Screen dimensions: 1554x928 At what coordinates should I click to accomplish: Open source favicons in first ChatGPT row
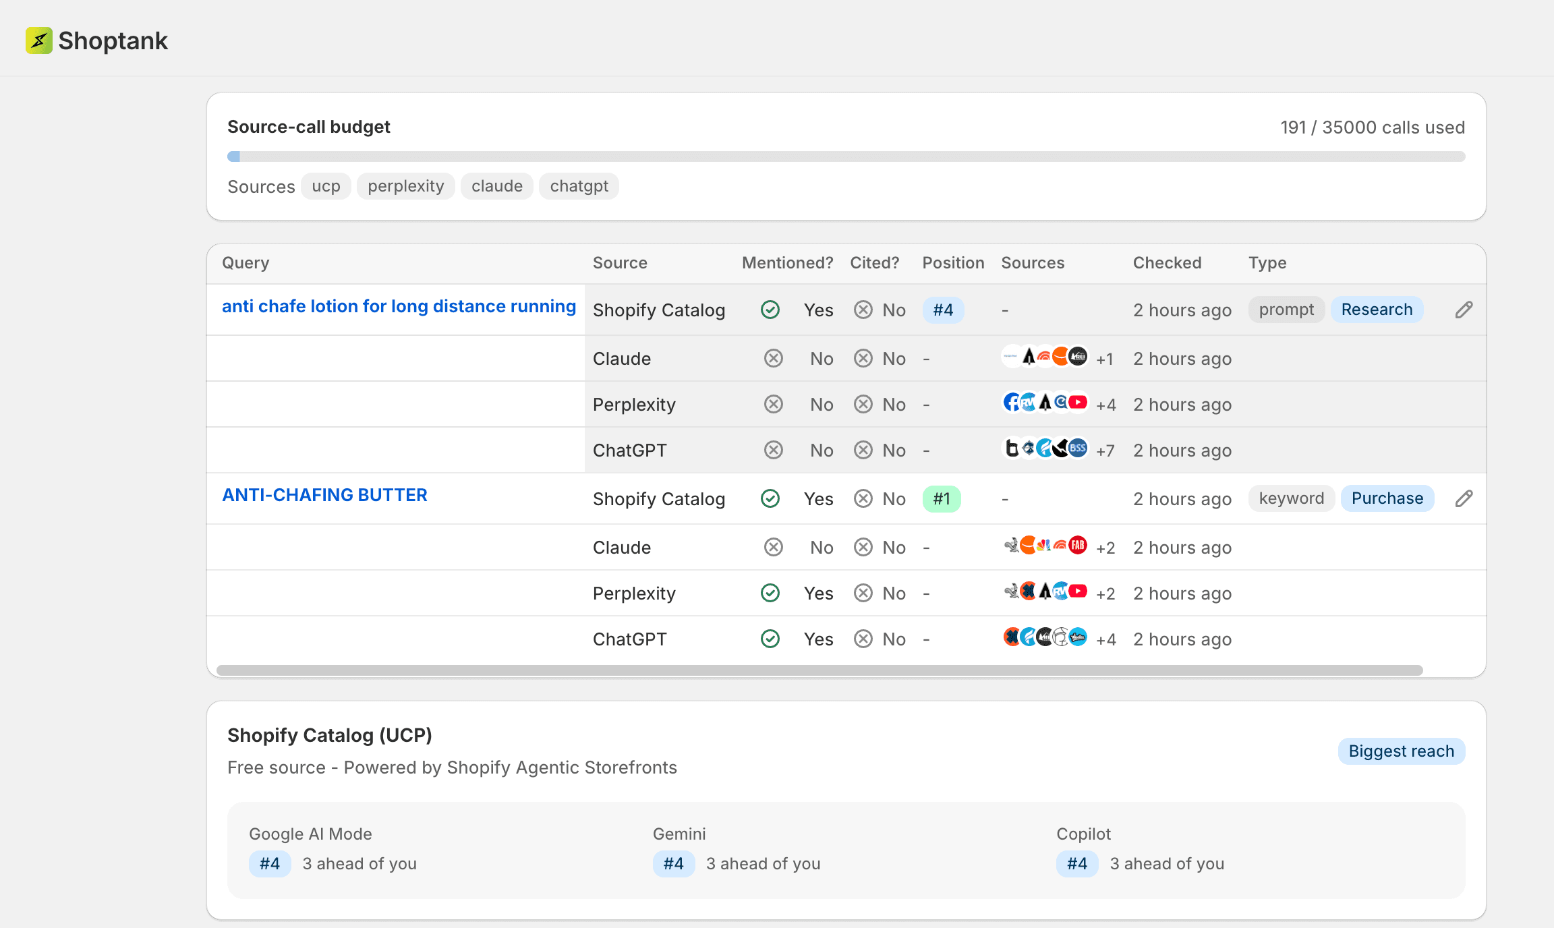pyautogui.click(x=1045, y=448)
